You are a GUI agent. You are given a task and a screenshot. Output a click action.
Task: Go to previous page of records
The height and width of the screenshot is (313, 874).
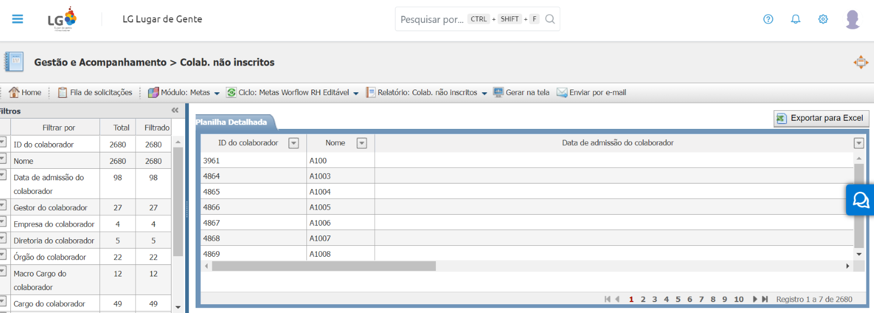617,299
